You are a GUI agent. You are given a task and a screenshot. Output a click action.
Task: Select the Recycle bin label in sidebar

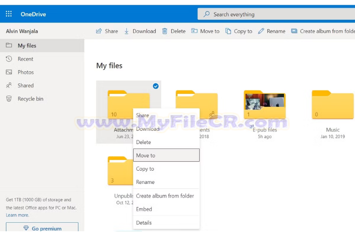[x=31, y=99]
